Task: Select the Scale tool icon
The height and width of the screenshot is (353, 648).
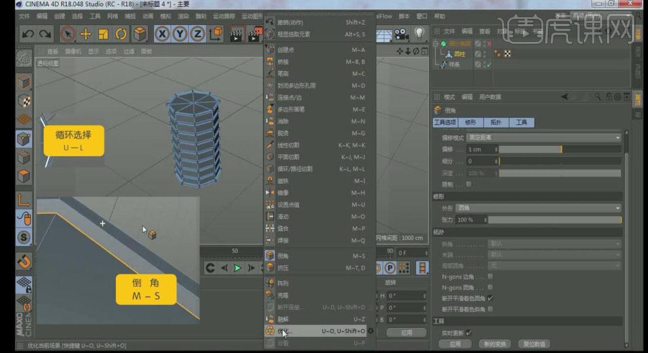Action: click(103, 34)
